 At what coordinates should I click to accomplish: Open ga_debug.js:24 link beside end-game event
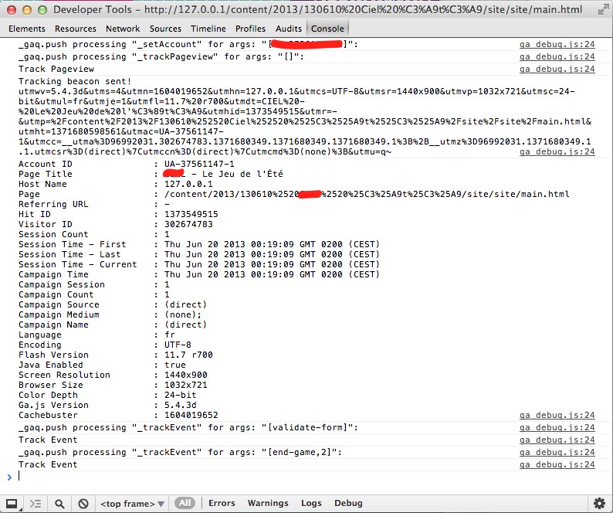tap(557, 452)
